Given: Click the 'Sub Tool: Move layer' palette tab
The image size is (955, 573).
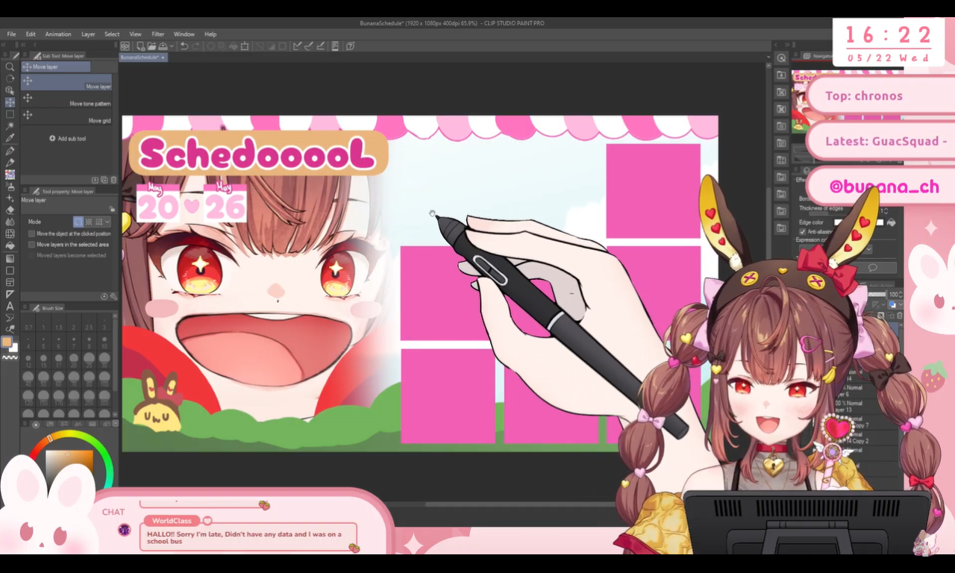Looking at the screenshot, I should point(58,56).
